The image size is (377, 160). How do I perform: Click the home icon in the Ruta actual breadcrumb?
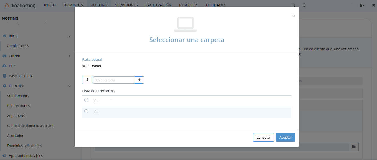(x=84, y=66)
